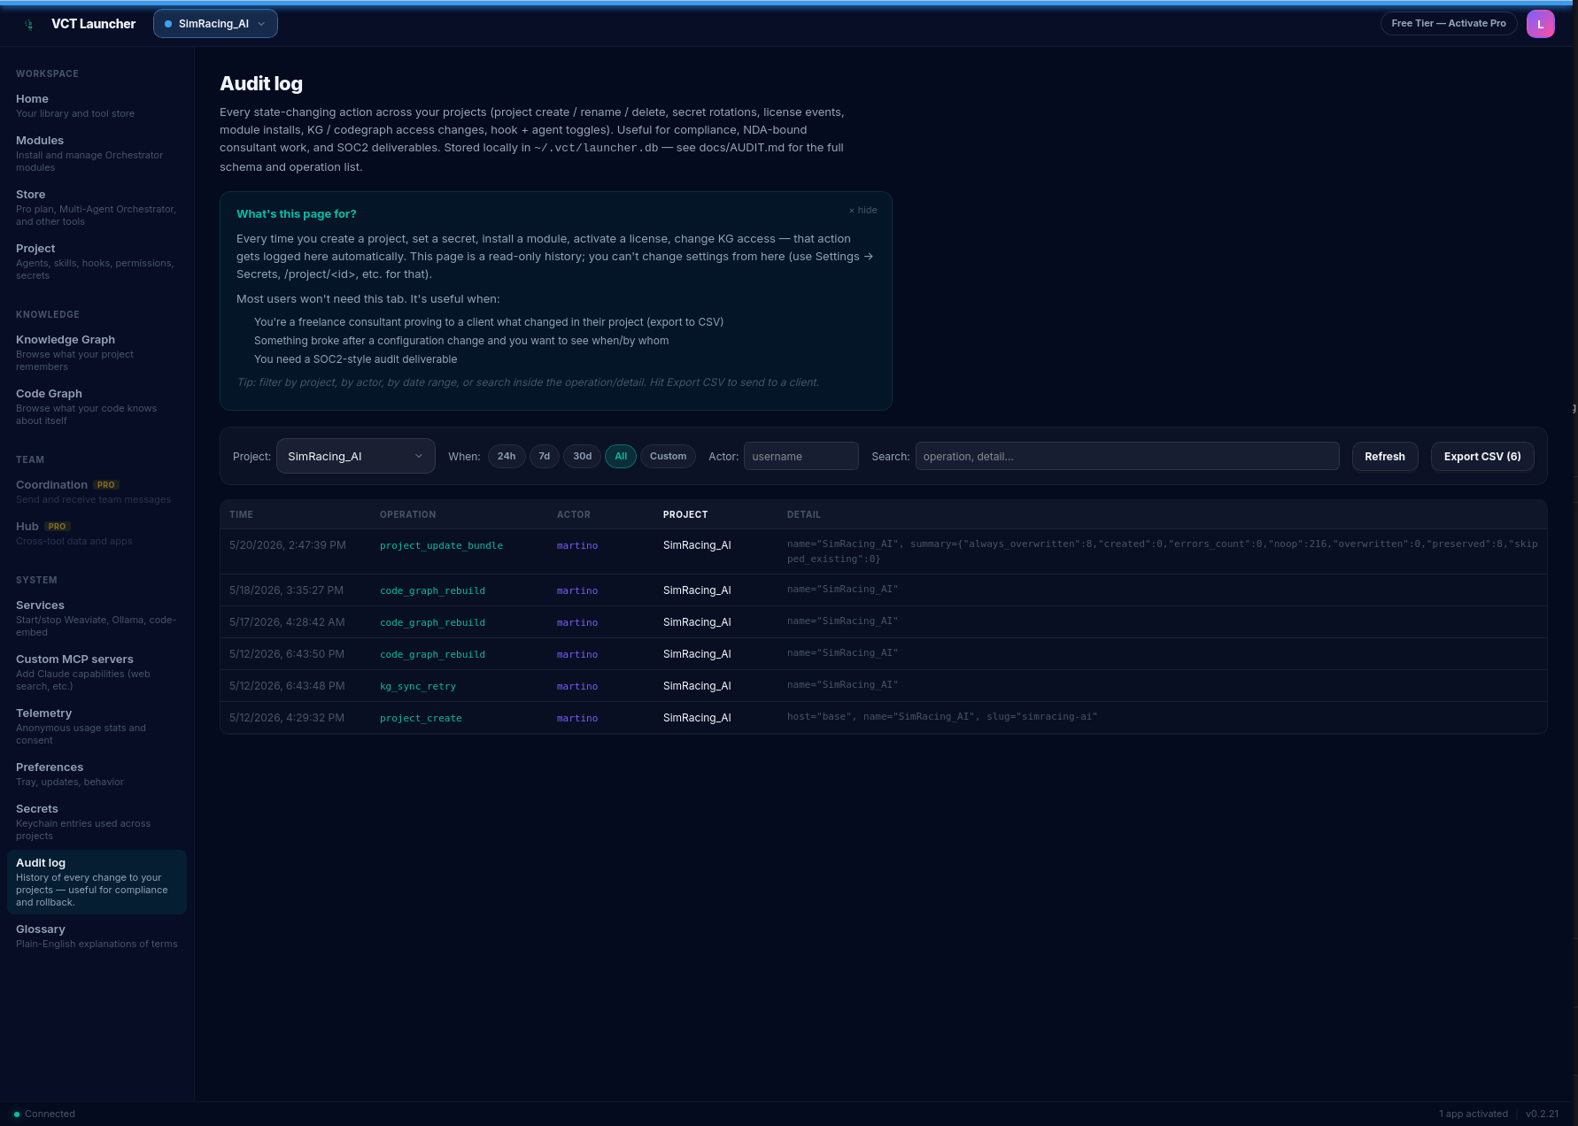Open Knowledge Graph page
1578x1126 pixels.
tap(97, 352)
